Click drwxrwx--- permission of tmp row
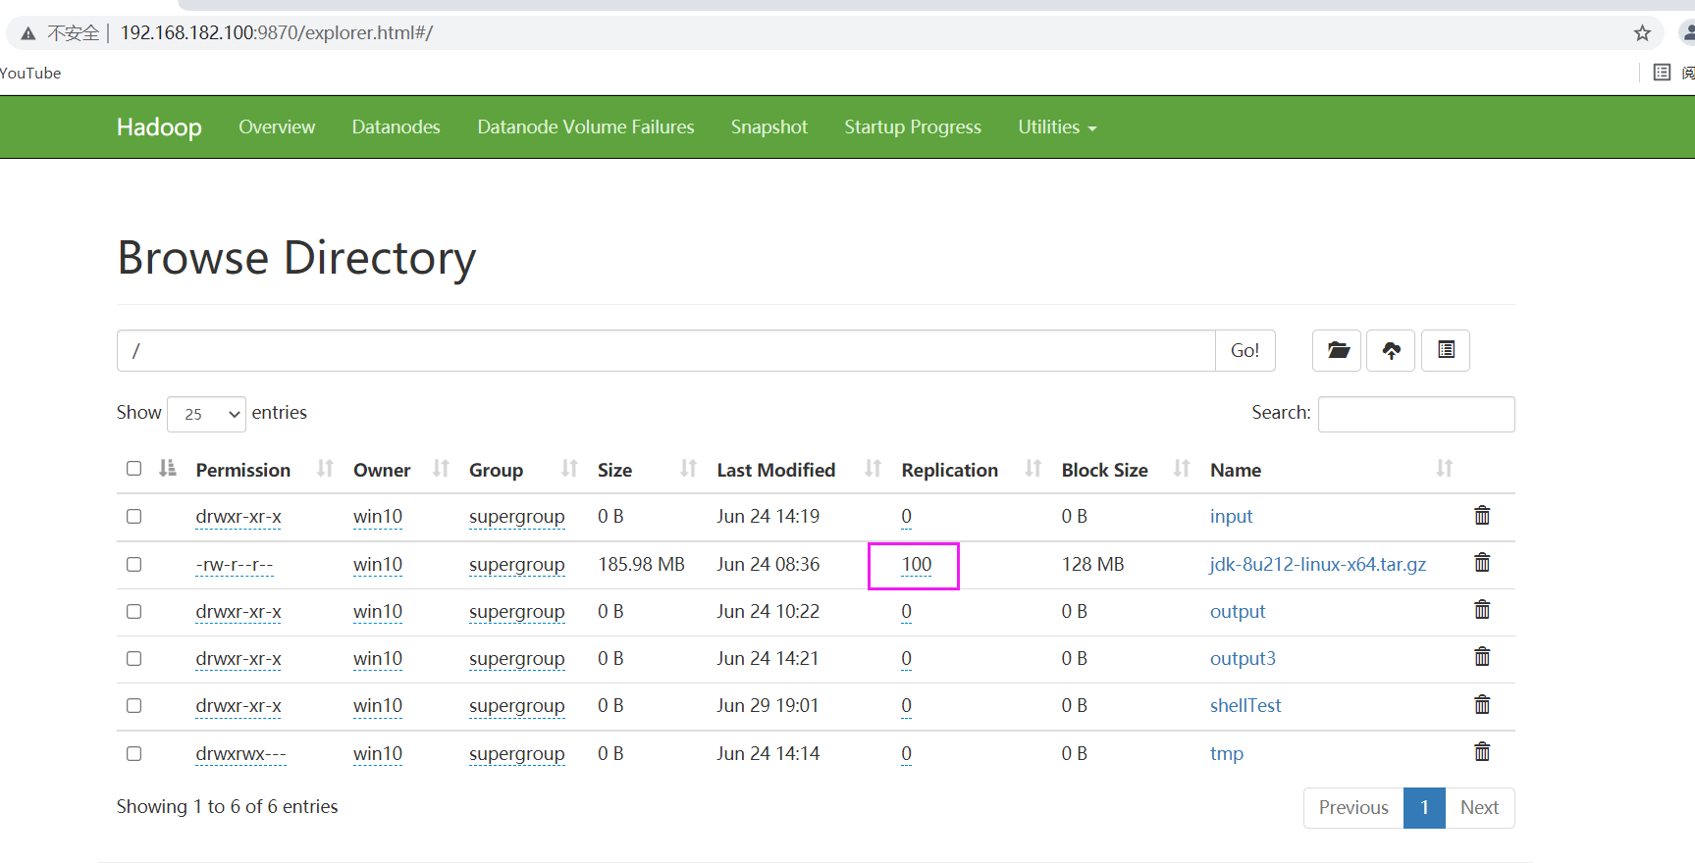Viewport: 1695px width, 863px height. point(240,753)
